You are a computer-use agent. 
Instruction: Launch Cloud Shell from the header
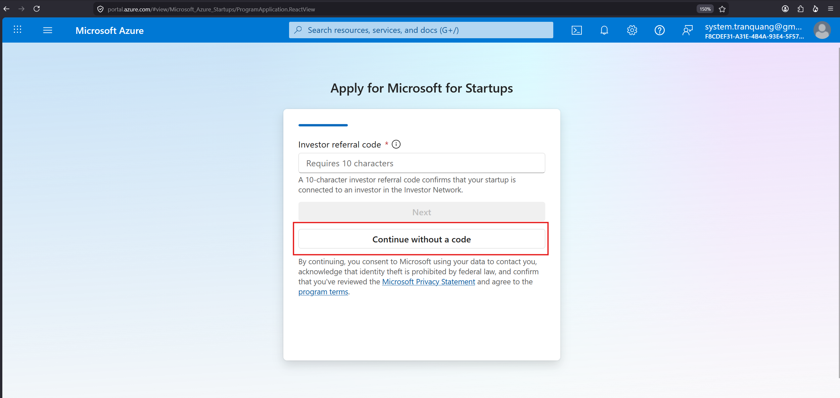click(x=576, y=30)
